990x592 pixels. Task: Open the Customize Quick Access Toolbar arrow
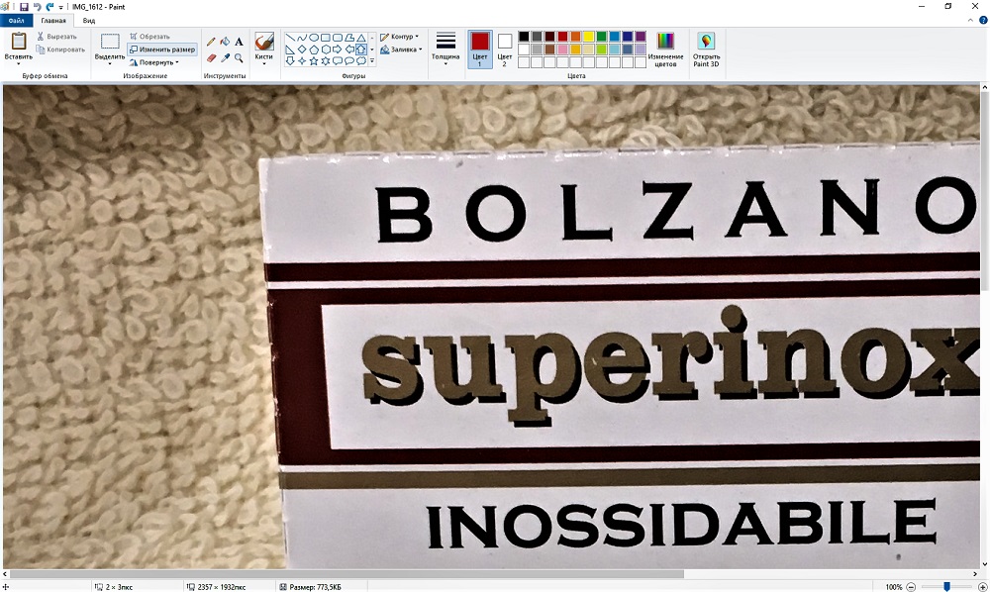tap(60, 7)
